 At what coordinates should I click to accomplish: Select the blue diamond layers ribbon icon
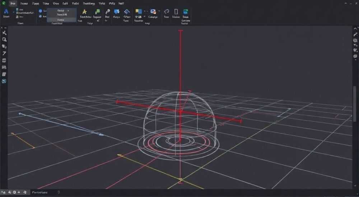[127, 12]
